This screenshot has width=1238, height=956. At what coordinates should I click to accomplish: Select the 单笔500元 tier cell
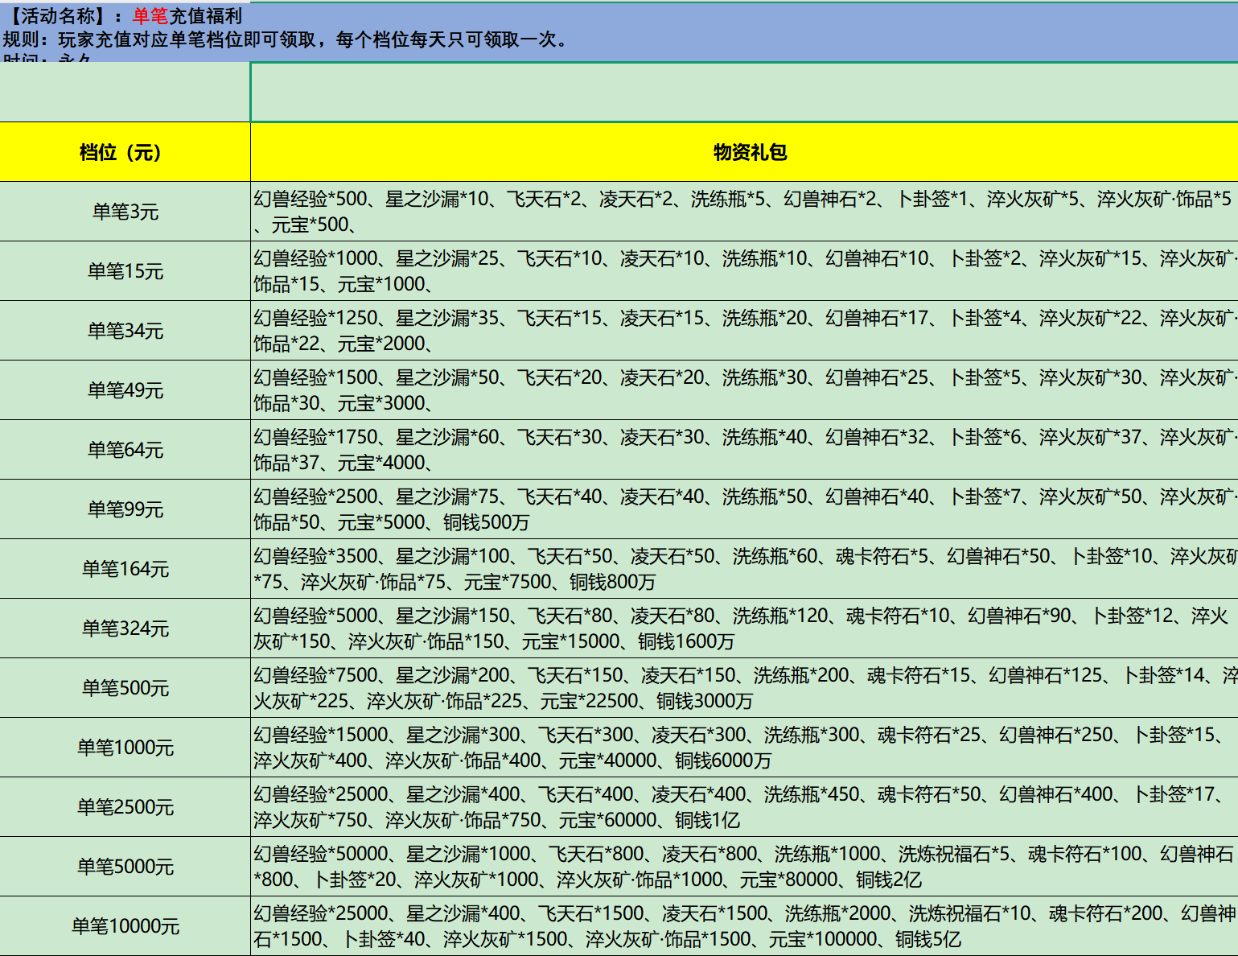[125, 688]
